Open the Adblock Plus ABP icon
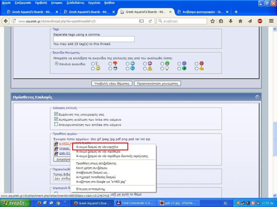277x207 pixels. pos(260,21)
